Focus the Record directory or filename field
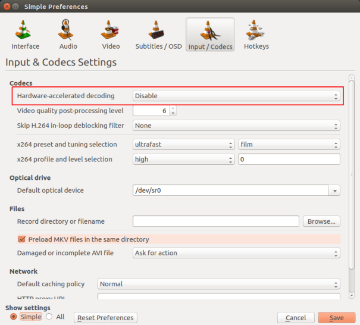The height and width of the screenshot is (325, 360). (216, 221)
